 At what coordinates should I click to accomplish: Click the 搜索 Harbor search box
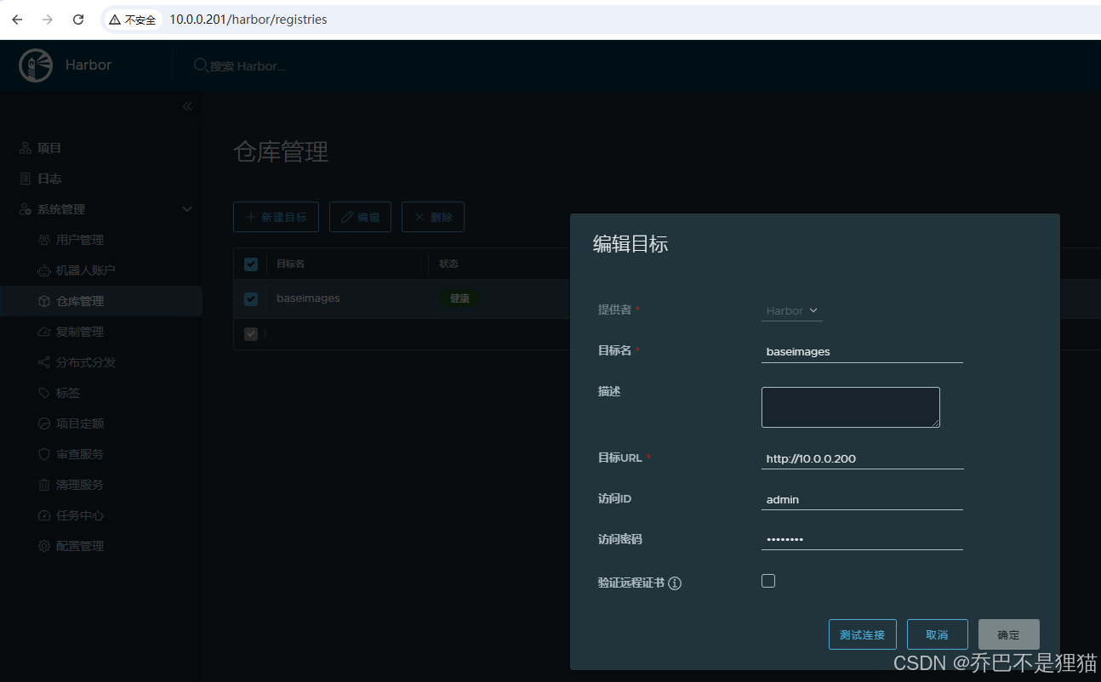click(248, 65)
